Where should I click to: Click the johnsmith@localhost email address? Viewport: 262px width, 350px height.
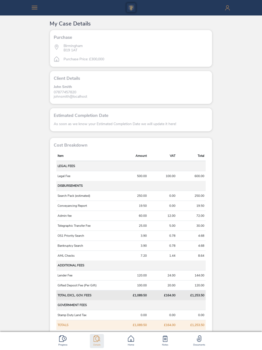tap(70, 97)
